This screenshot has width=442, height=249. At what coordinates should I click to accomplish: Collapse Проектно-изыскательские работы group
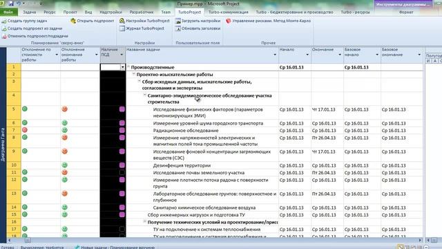tap(134, 74)
